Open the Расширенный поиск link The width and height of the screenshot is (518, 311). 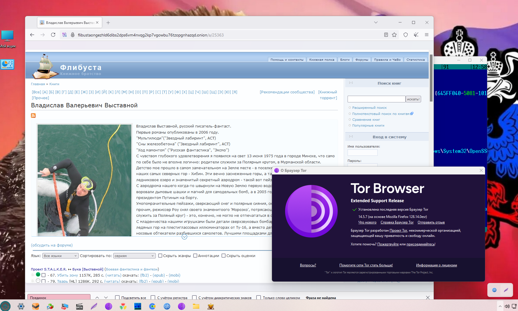point(369,108)
